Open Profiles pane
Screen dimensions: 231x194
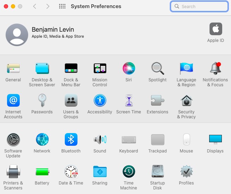[187, 171]
